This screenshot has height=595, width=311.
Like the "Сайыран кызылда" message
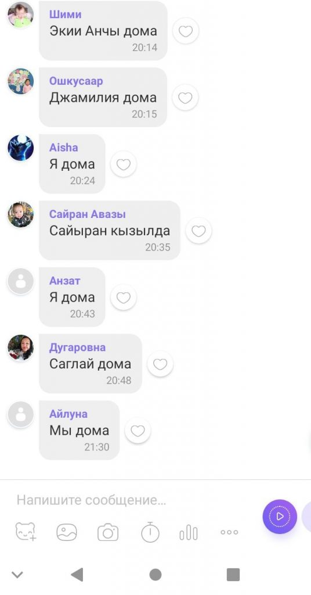point(198,231)
